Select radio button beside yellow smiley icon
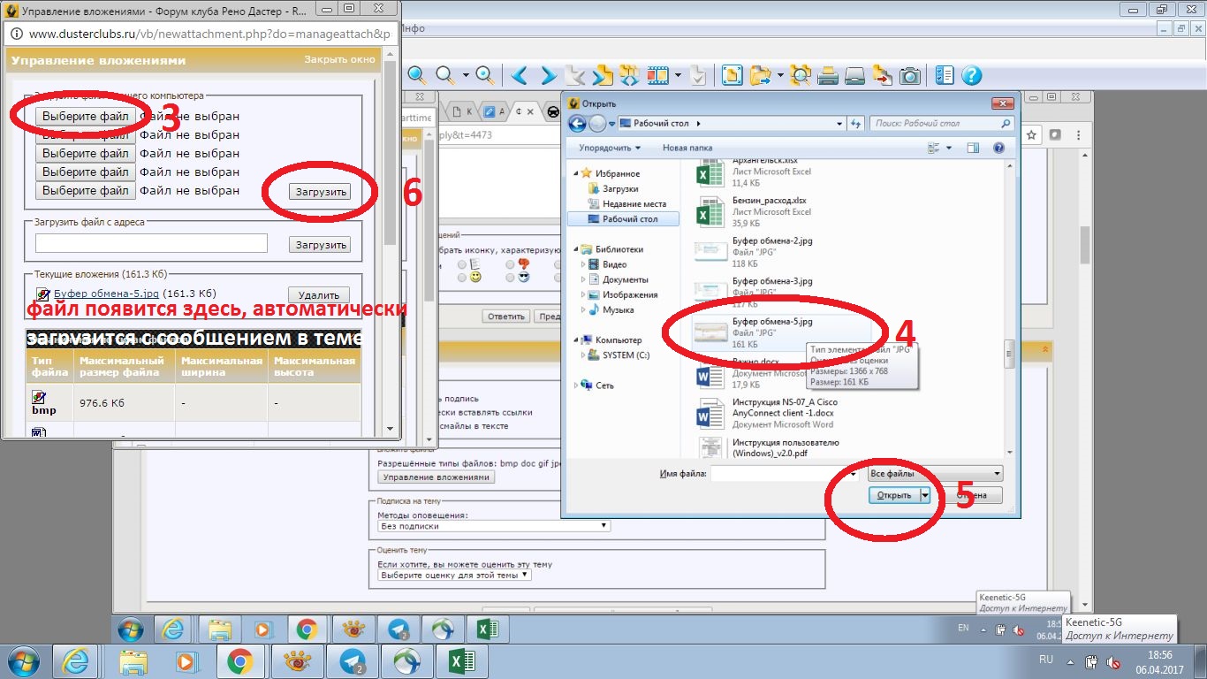This screenshot has width=1207, height=679. coord(462,278)
